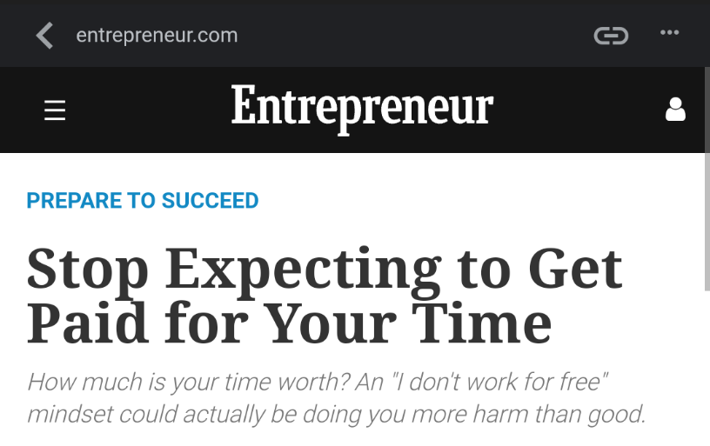Click the Entrepreneur logo to go home
This screenshot has width=710, height=446.
pos(362,109)
